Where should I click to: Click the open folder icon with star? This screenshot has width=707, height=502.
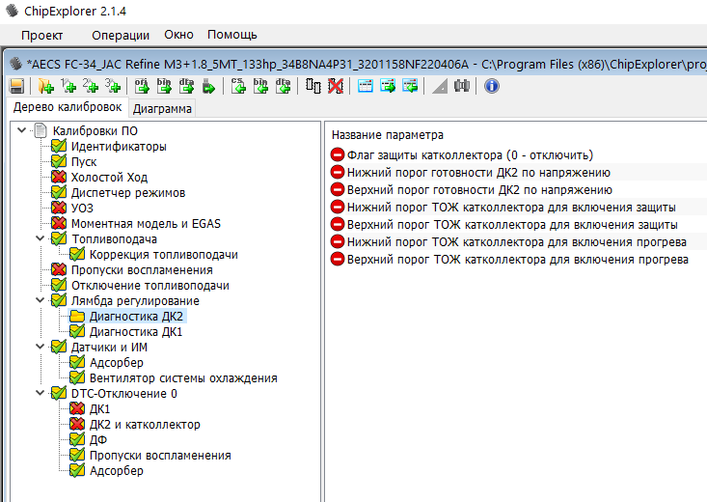pyautogui.click(x=44, y=86)
